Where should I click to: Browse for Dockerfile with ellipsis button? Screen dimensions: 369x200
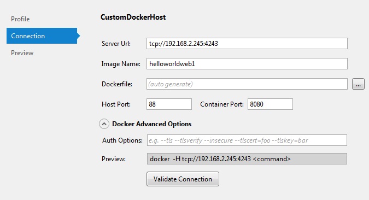click(x=358, y=84)
